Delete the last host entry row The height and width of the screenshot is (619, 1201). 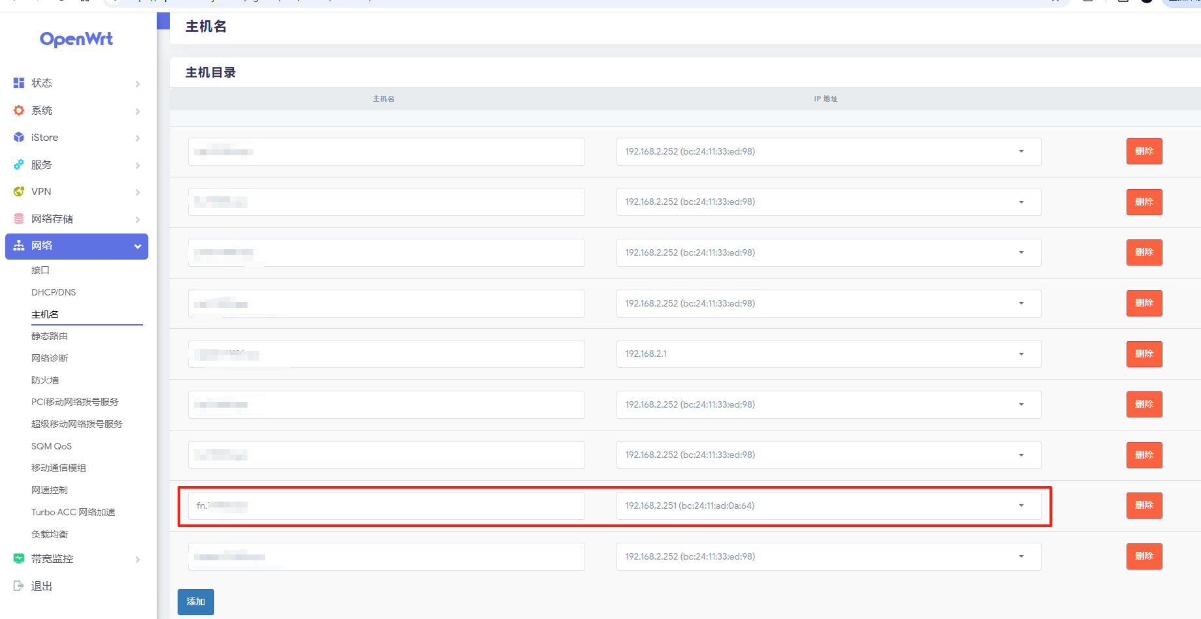(1144, 556)
